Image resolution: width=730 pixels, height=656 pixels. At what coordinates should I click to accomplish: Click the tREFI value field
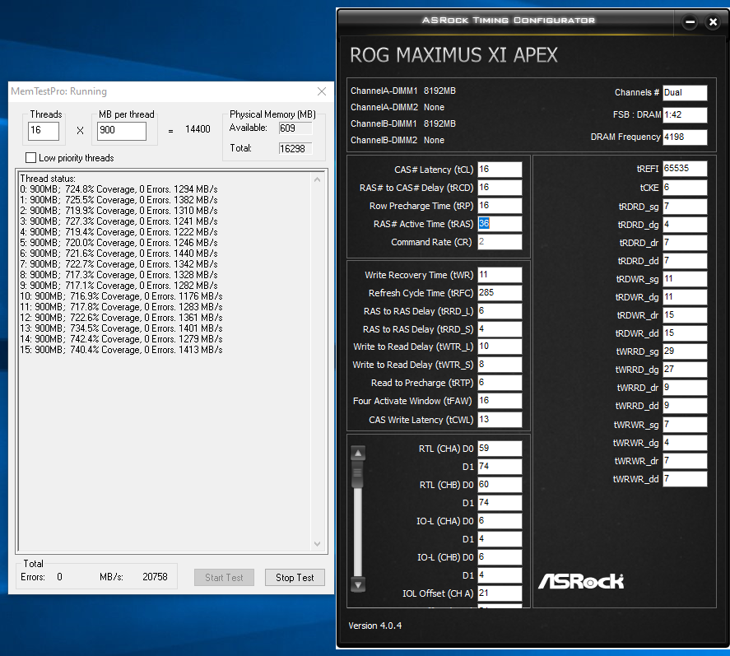click(685, 169)
